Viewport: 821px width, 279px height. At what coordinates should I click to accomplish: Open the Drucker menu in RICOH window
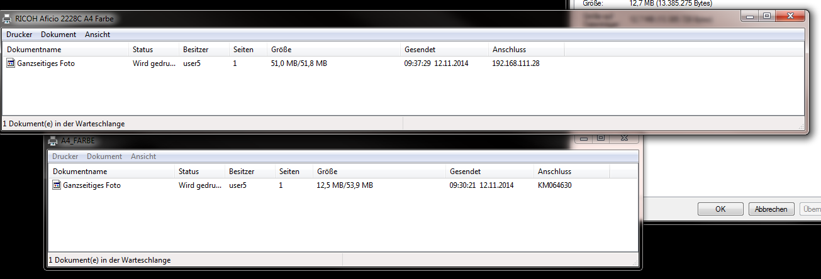coord(20,35)
